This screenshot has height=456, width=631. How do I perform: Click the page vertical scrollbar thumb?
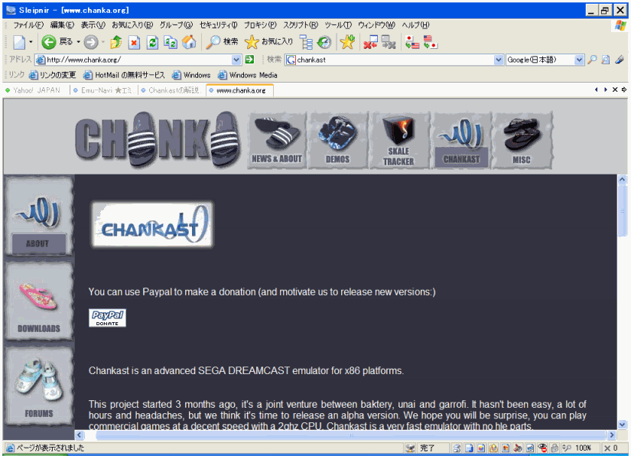(622, 210)
